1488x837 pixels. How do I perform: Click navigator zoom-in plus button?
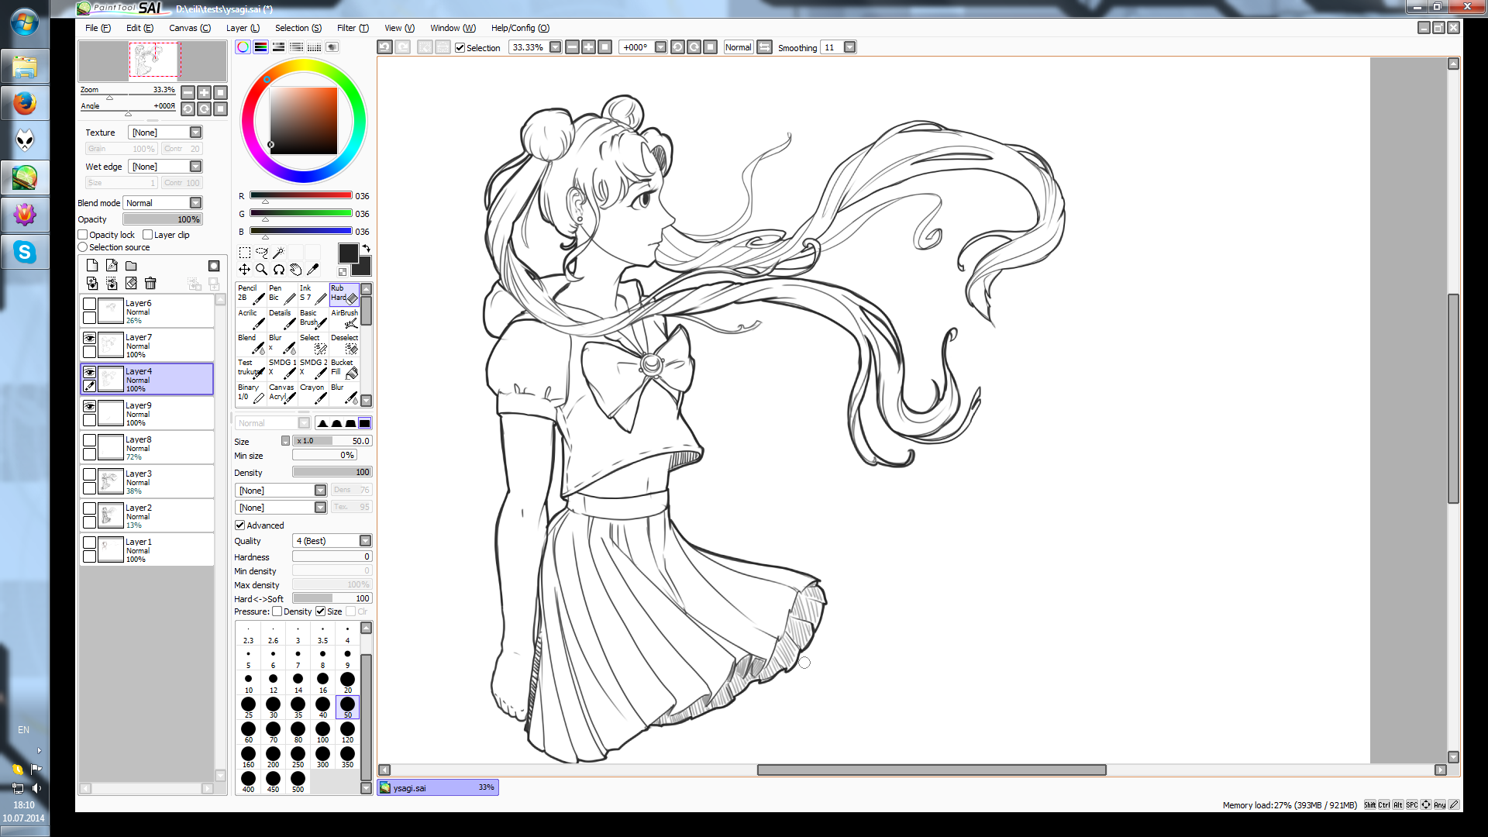tap(205, 92)
